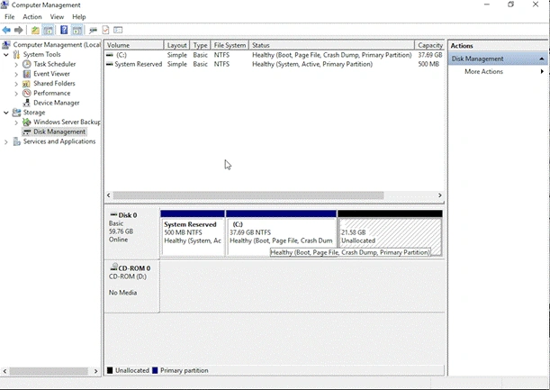
Task: Click the 37.69 GB capacity cell
Action: click(x=429, y=55)
